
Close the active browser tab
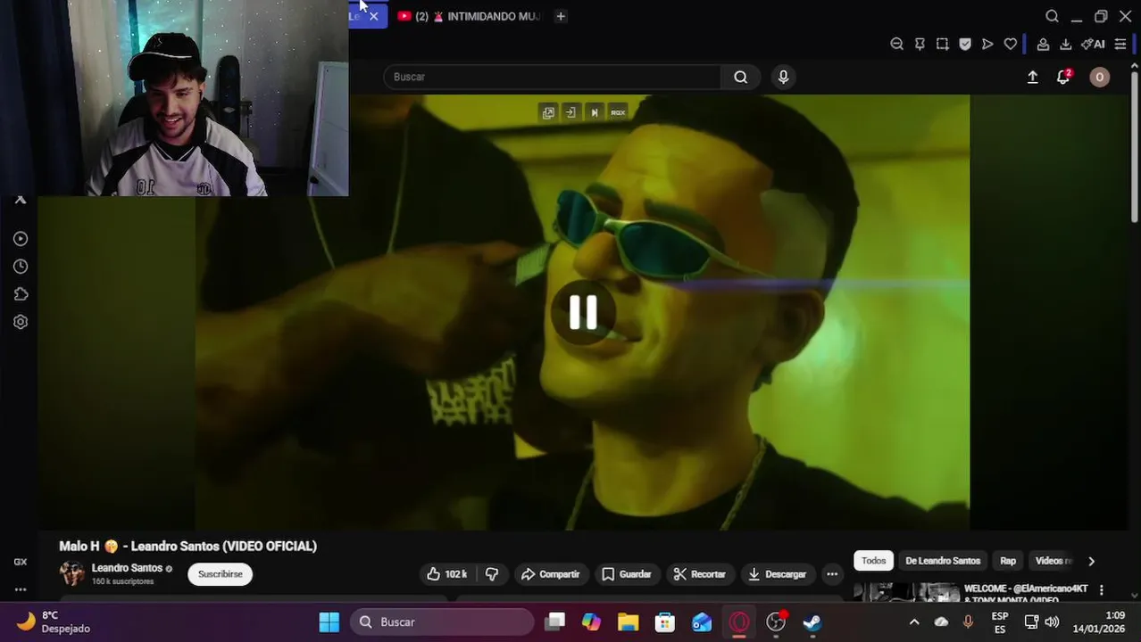tap(374, 16)
